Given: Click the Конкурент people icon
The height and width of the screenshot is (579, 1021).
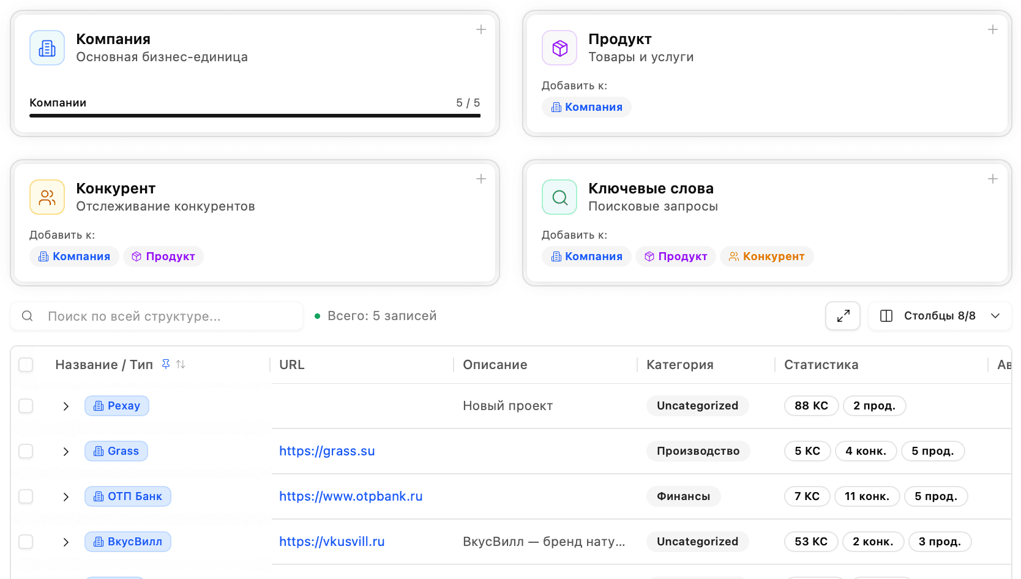Looking at the screenshot, I should pos(47,197).
